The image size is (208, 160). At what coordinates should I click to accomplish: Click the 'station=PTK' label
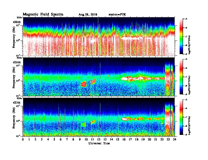(117, 14)
